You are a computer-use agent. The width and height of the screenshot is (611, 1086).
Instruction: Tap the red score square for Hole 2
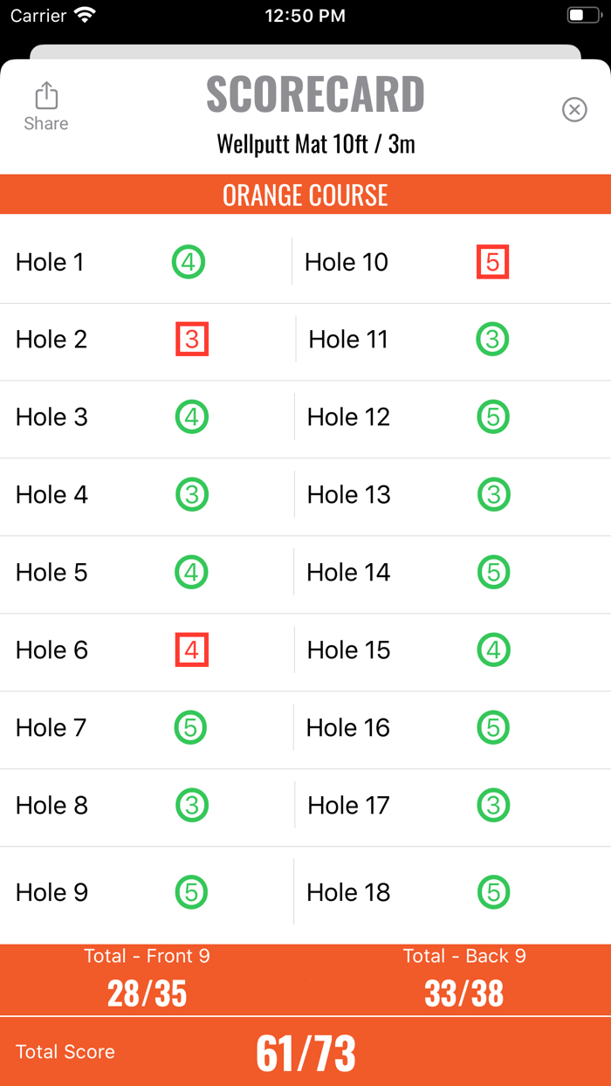tap(191, 340)
